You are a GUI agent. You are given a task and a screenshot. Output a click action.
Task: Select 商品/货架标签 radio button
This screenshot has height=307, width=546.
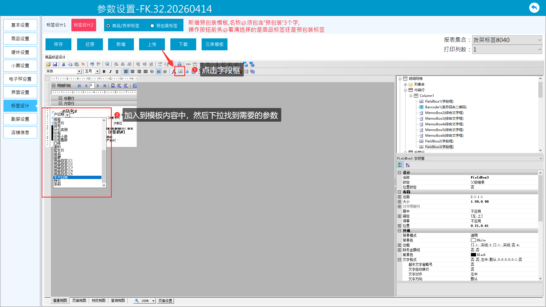(x=108, y=26)
